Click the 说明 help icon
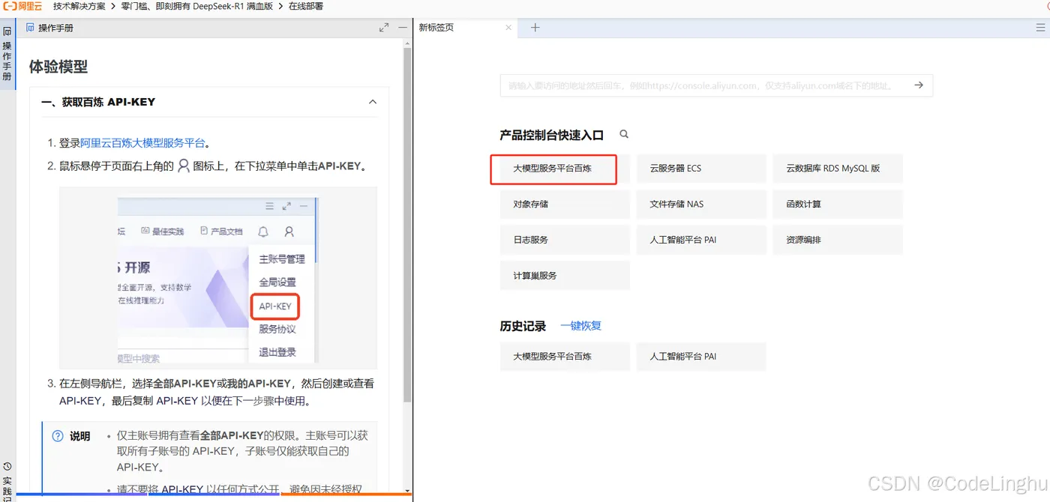 (x=58, y=436)
